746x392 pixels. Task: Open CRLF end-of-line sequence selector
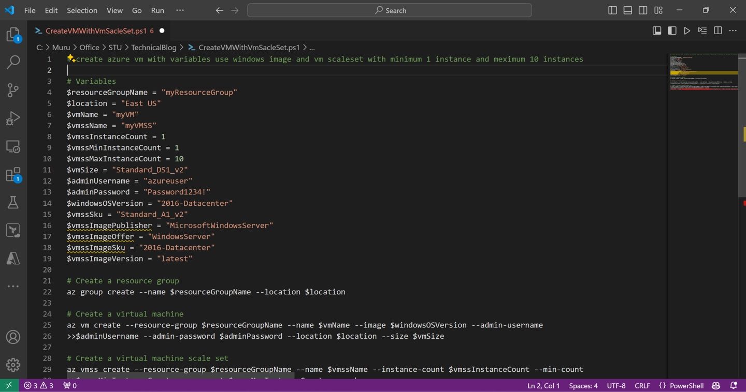tap(642, 386)
